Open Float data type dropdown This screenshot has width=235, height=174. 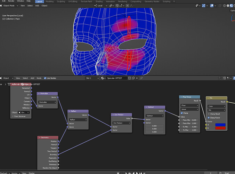pos(189,105)
